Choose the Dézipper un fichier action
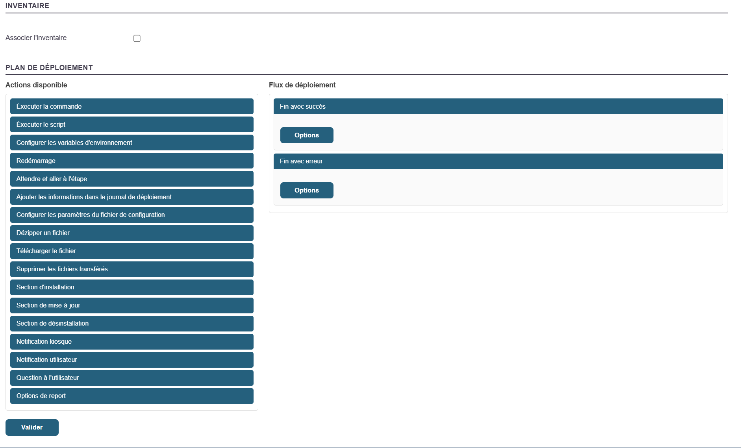 [132, 233]
